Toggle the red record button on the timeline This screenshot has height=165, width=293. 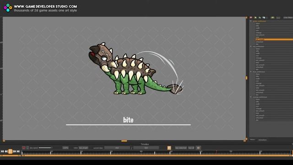[x=24, y=148]
